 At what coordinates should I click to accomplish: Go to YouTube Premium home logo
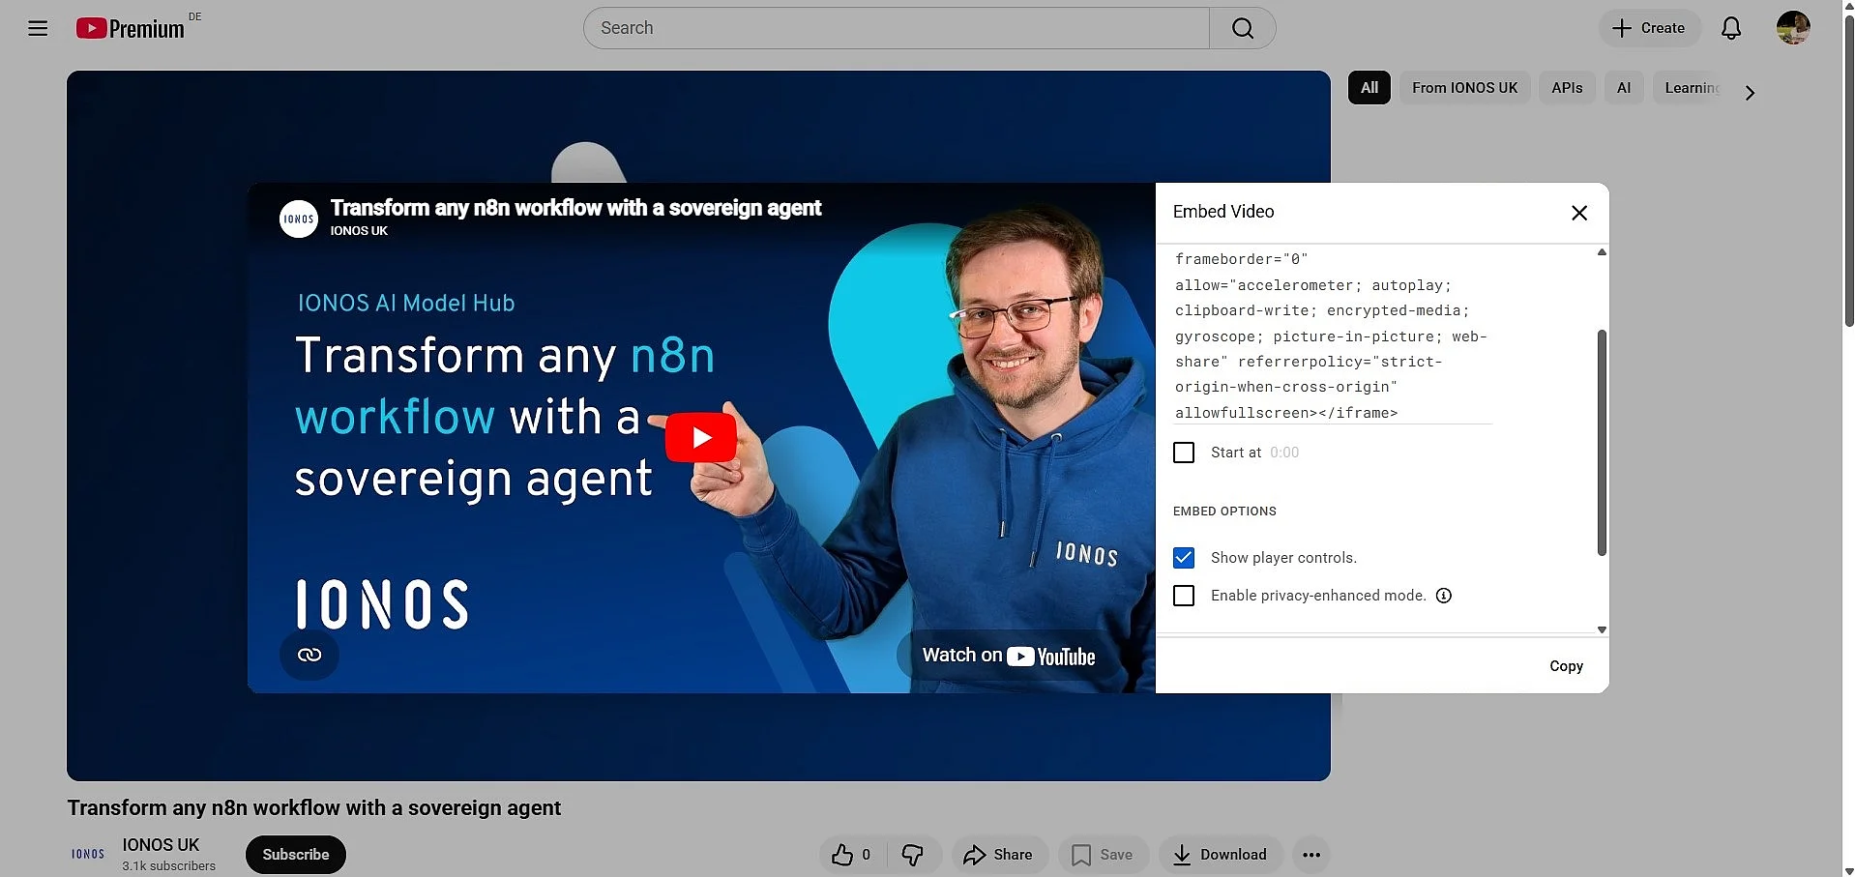(x=130, y=28)
